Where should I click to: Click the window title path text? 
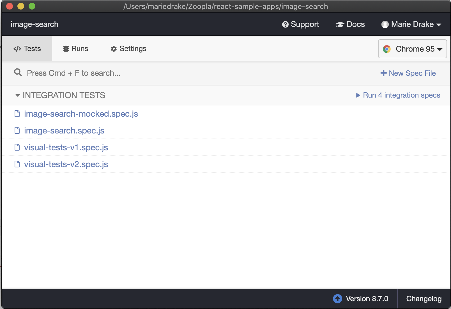(225, 6)
